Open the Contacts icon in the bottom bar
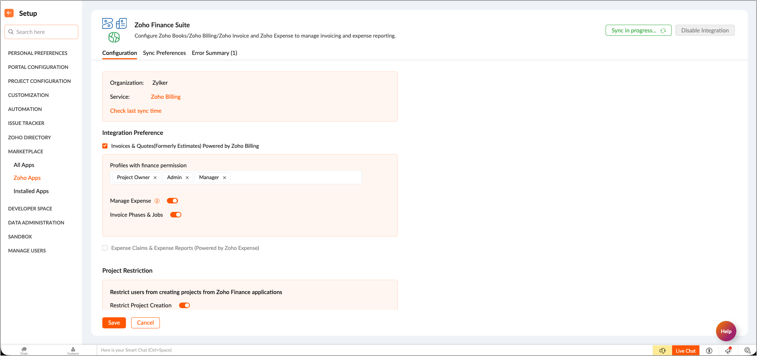Viewport: 757px width, 356px height. pyautogui.click(x=73, y=350)
